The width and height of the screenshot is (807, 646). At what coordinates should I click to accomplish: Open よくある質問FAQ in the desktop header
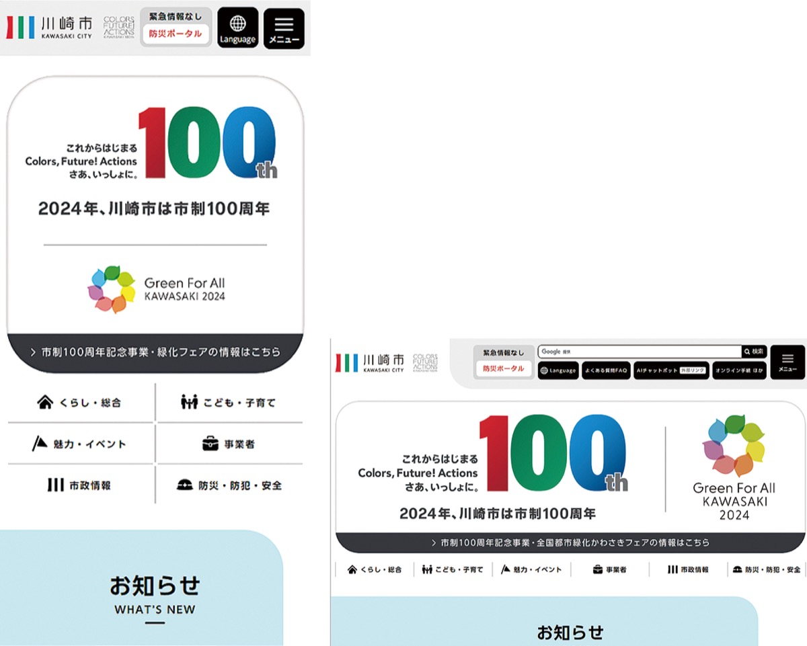coord(605,370)
